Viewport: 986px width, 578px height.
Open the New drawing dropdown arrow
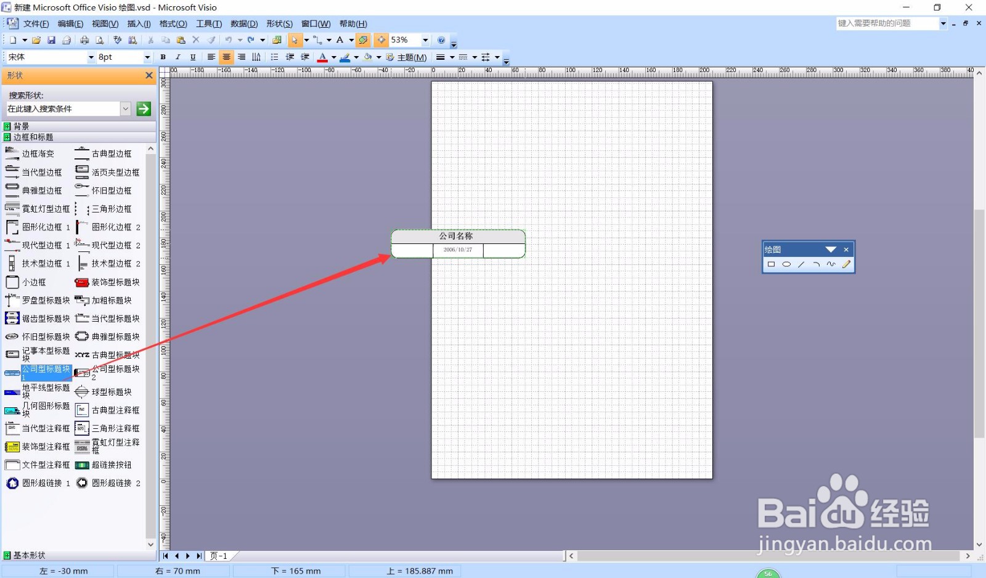25,40
